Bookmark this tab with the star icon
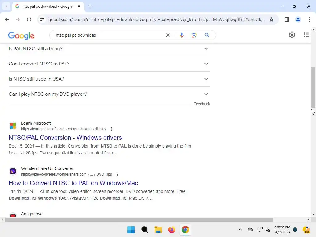 (272, 19)
